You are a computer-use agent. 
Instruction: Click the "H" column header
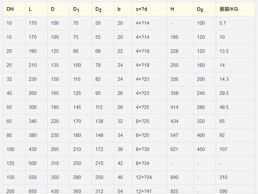pyautogui.click(x=172, y=9)
